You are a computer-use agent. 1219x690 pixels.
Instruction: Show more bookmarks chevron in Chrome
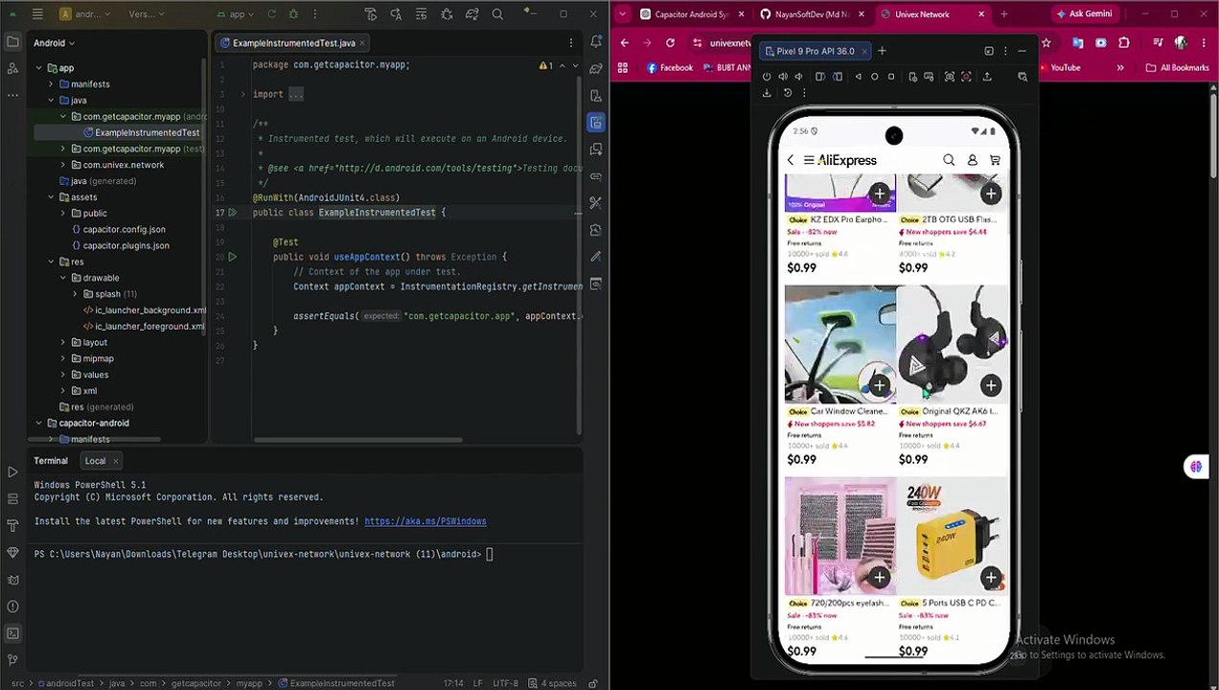point(1120,68)
